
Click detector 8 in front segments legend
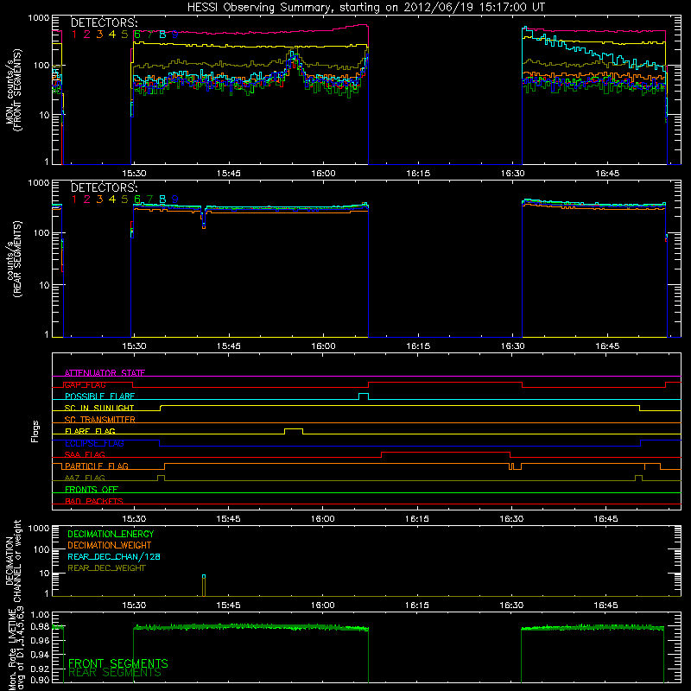point(162,35)
